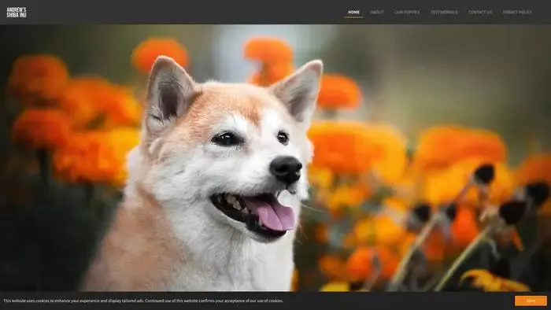Open the Our Puppies page
This screenshot has width=551, height=310.
pyautogui.click(x=407, y=12)
